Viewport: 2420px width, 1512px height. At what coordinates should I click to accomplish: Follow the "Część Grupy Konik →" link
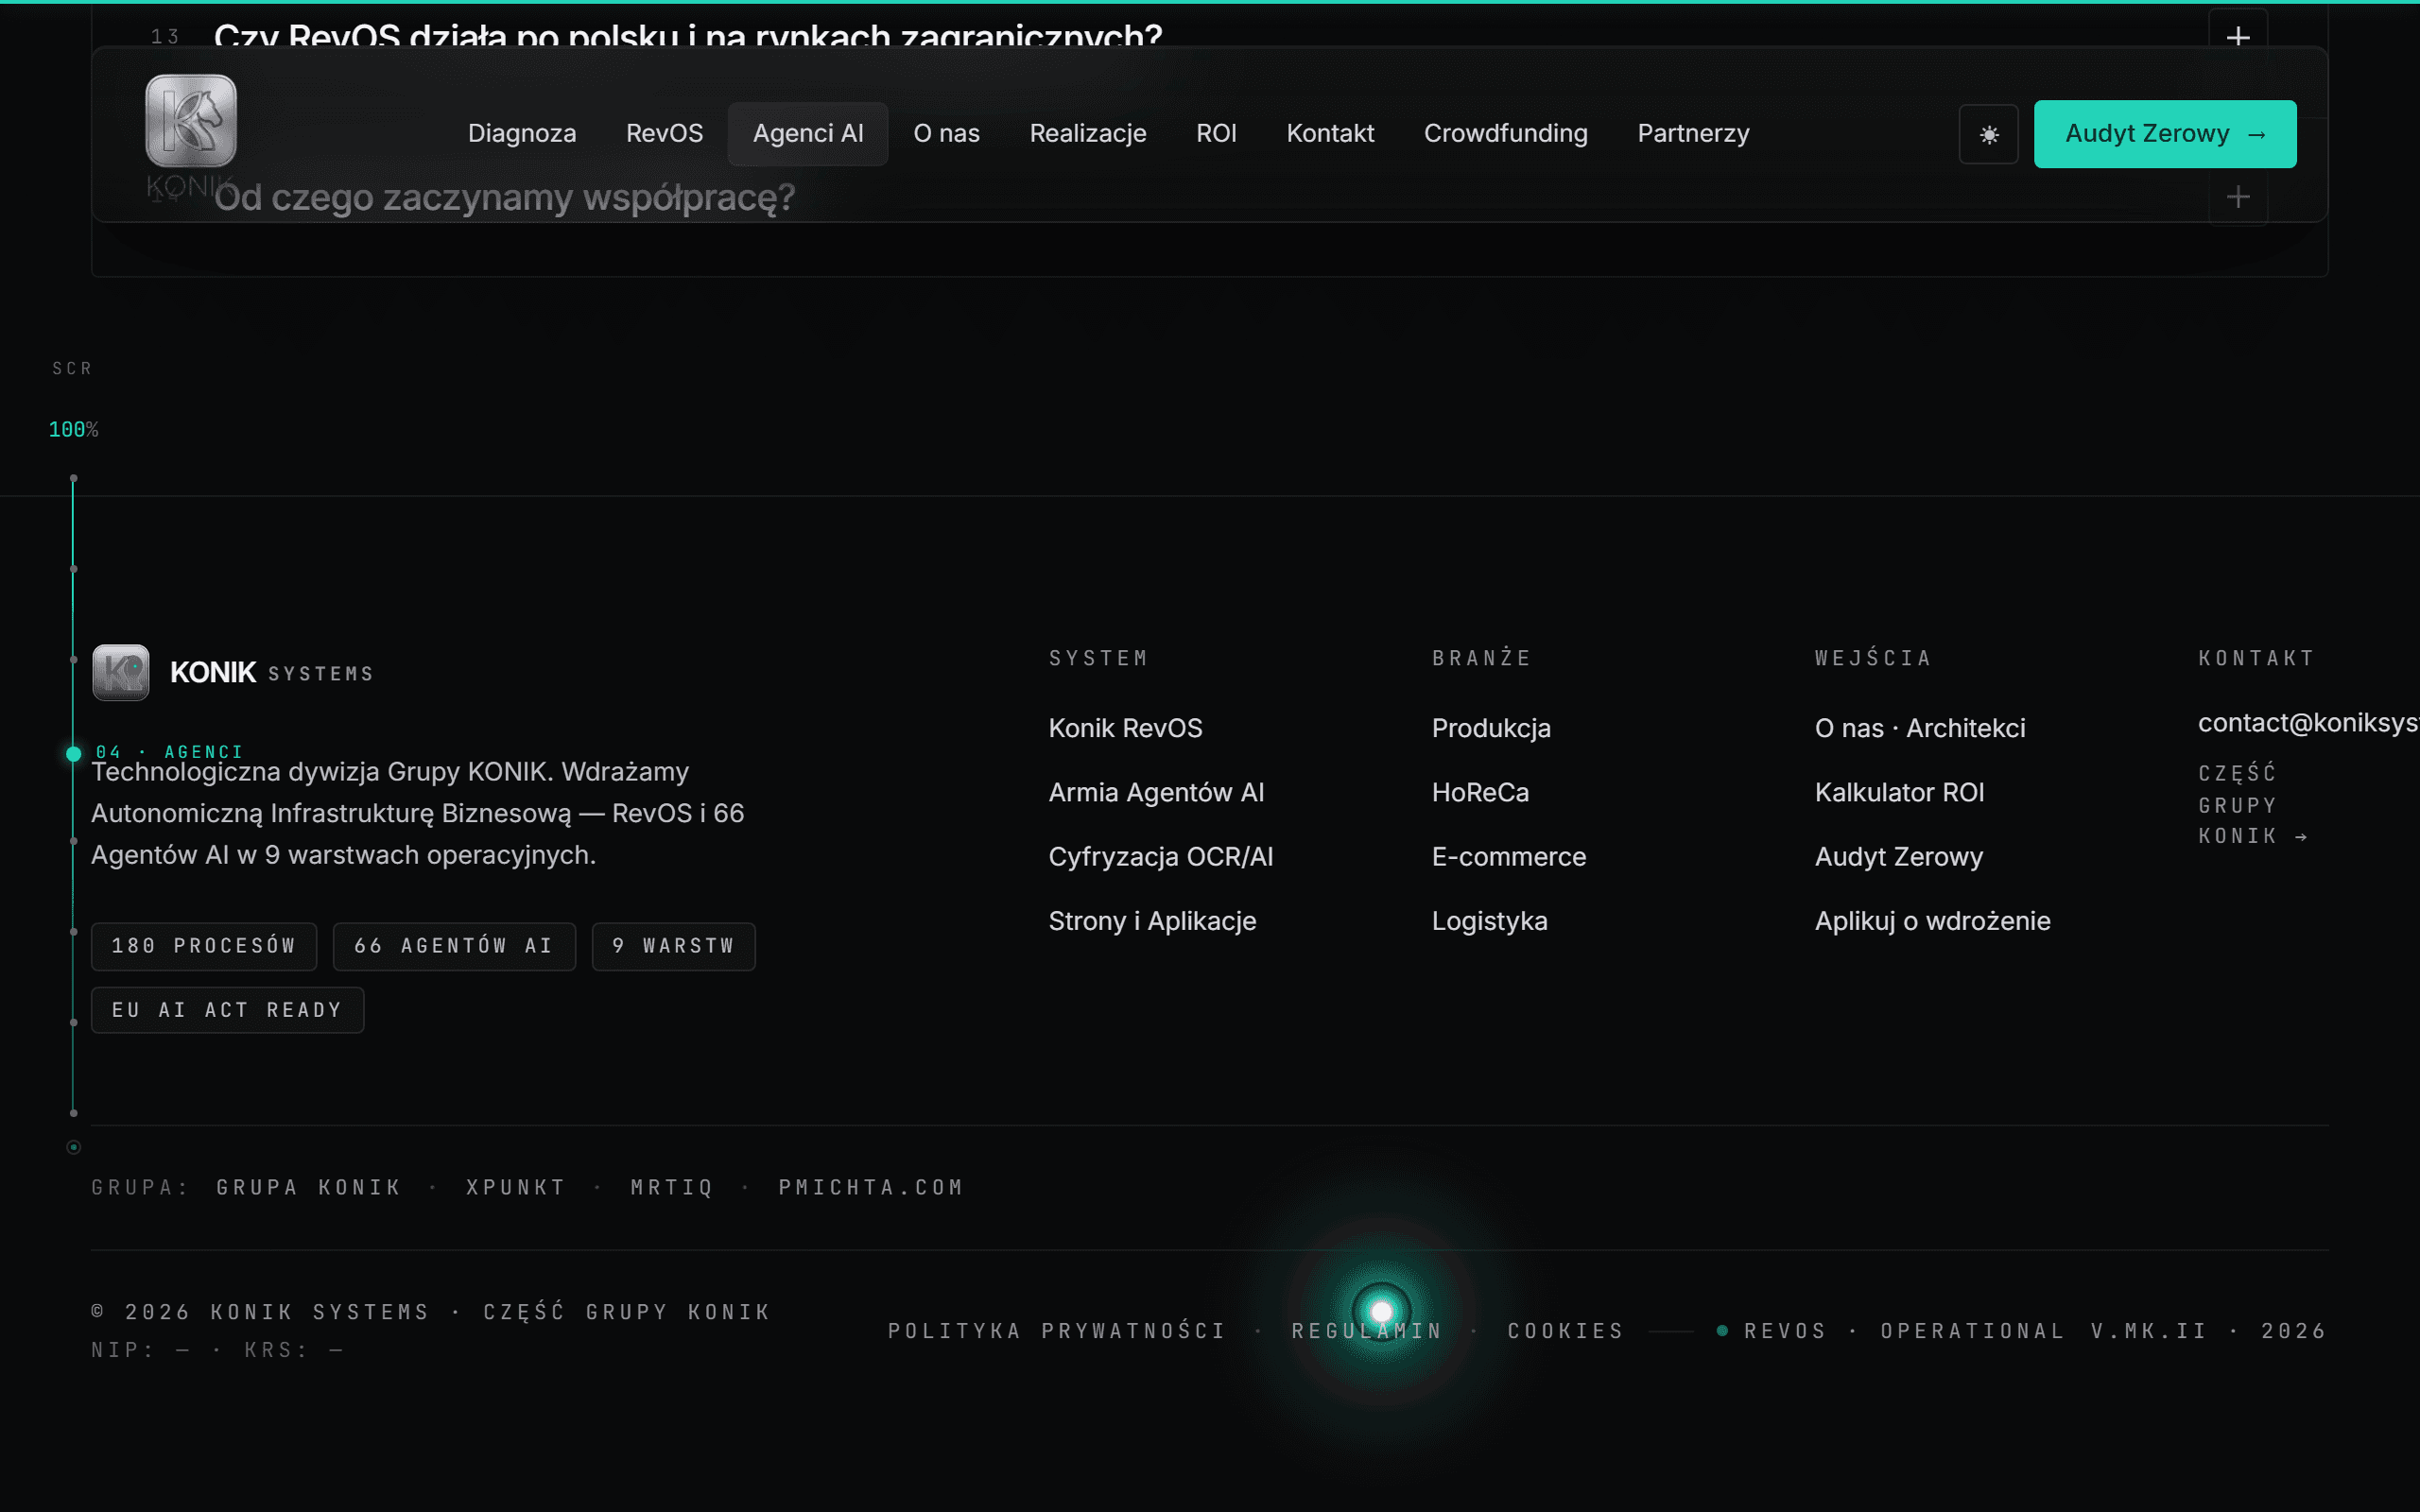coord(2252,804)
